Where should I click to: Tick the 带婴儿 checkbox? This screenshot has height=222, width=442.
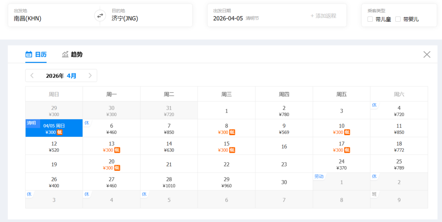pyautogui.click(x=398, y=19)
